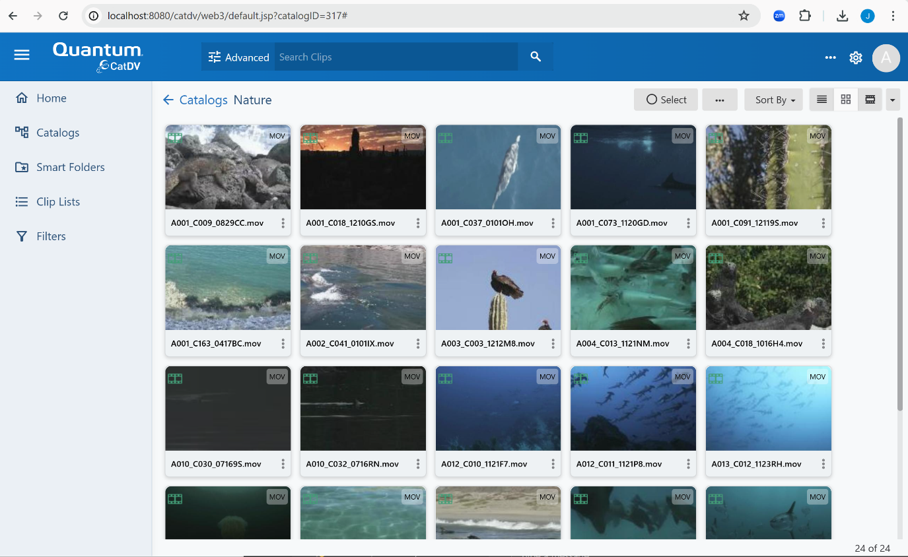Click the Search Clips input field
This screenshot has height=557, width=908.
(x=396, y=57)
